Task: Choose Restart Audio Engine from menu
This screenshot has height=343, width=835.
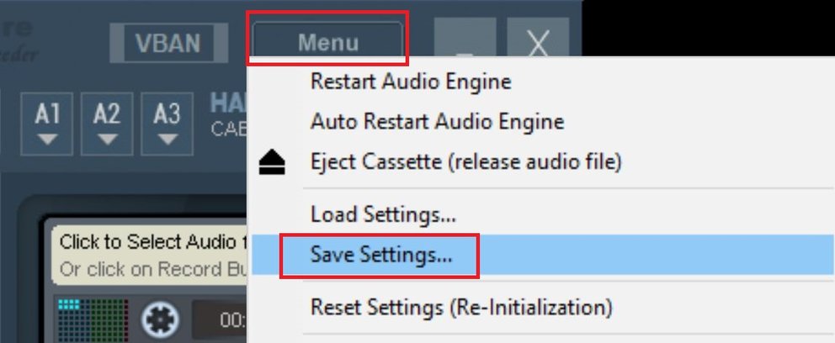Action: [410, 82]
